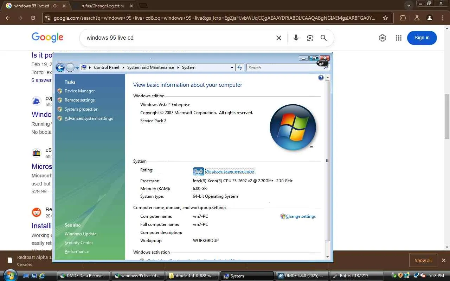Select the System breadcrumb segment
This screenshot has width=450, height=281.
pos(188,67)
